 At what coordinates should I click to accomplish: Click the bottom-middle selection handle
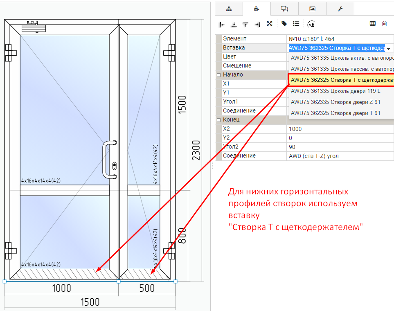tap(119, 282)
